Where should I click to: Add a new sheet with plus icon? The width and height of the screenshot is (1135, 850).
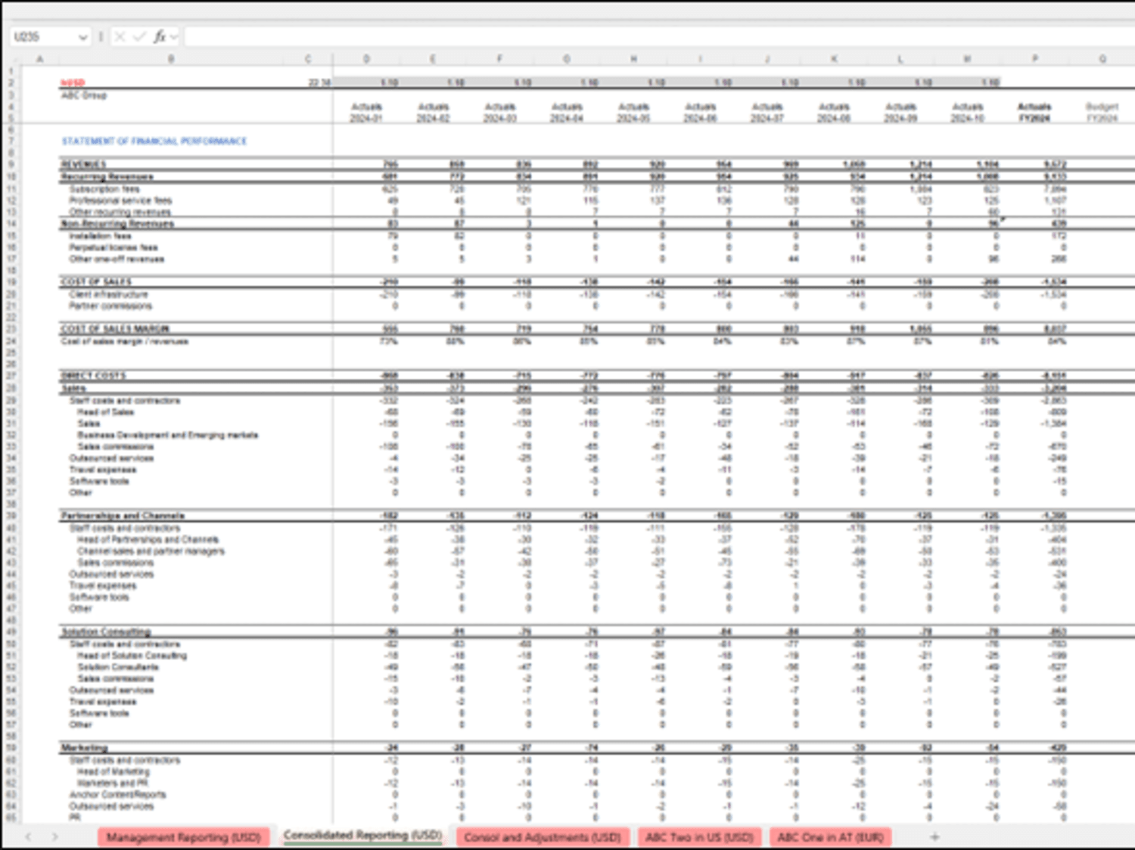click(934, 836)
